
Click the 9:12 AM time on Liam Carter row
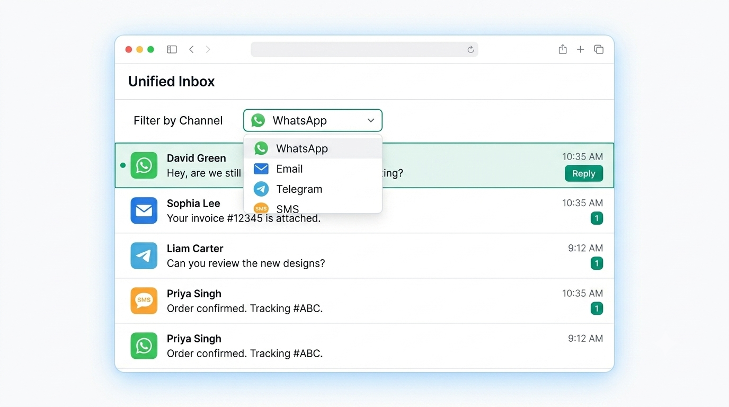(585, 248)
